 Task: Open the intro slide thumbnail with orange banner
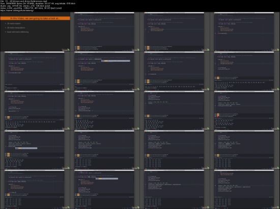[x=35, y=32]
